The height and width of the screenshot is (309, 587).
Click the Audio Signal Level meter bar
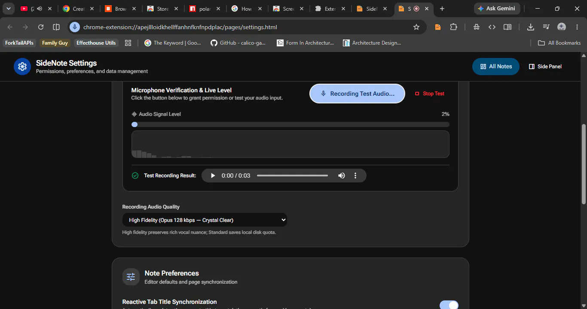(x=290, y=124)
